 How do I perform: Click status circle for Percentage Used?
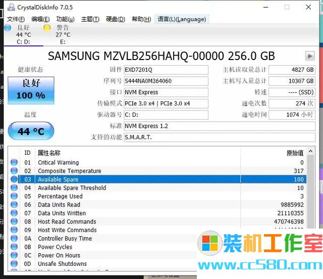[x=14, y=196]
